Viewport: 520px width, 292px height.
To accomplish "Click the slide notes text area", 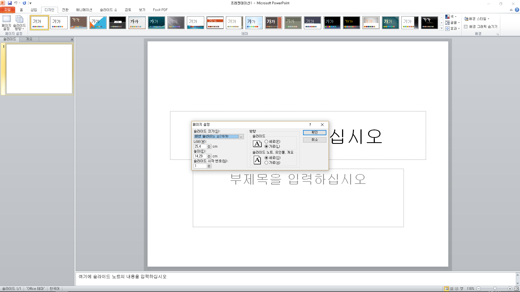I will click(295, 279).
